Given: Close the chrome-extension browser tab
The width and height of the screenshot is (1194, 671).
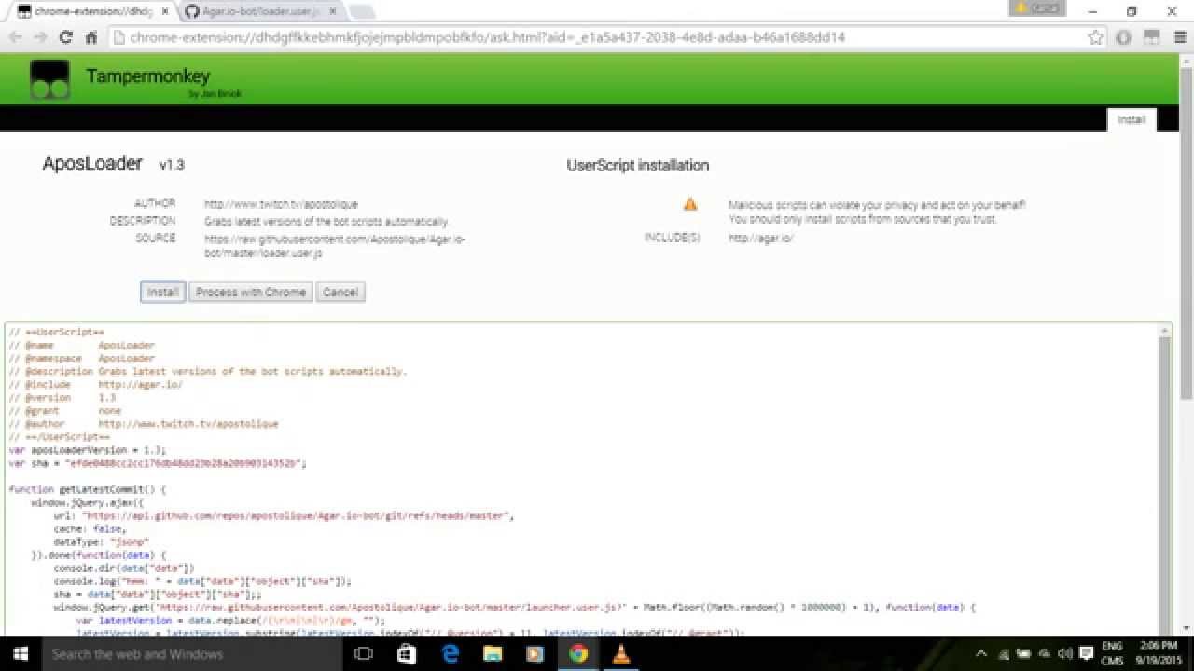Looking at the screenshot, I should click(163, 11).
